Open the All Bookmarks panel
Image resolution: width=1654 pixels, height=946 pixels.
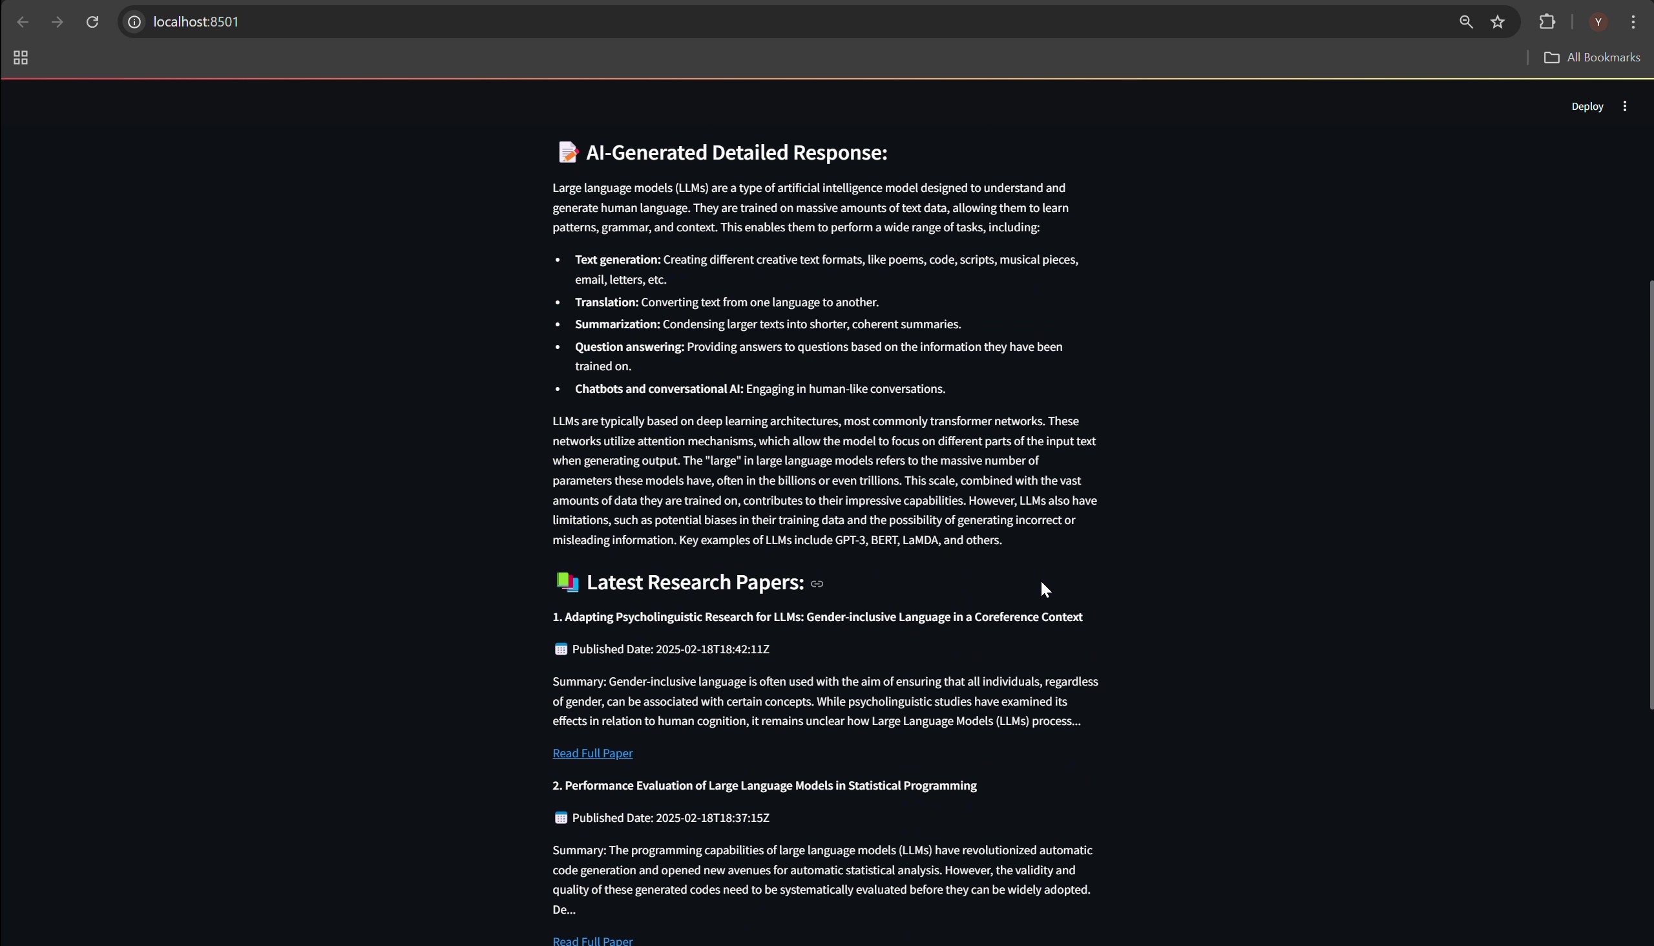(x=1593, y=57)
